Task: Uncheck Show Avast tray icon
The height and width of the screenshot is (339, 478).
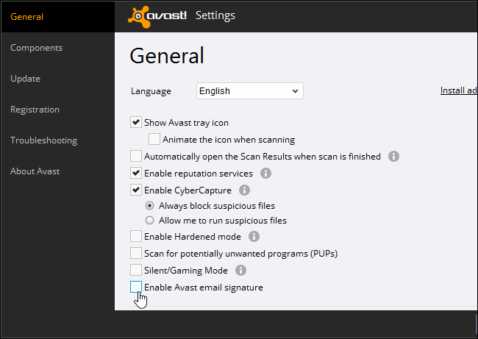Action: tap(136, 122)
